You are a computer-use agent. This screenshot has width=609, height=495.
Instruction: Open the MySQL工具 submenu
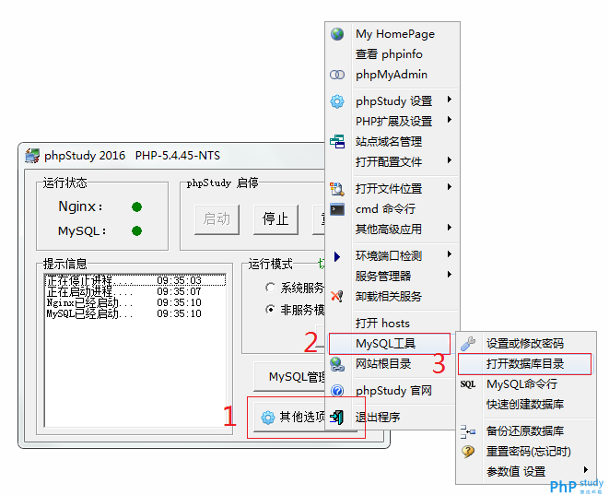click(x=390, y=344)
